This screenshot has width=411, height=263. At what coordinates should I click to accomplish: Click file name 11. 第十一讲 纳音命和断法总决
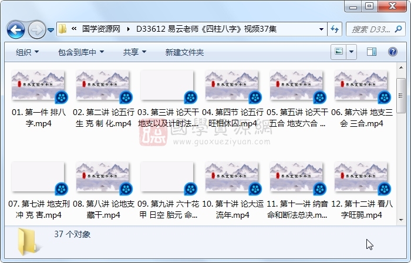tap(297, 209)
